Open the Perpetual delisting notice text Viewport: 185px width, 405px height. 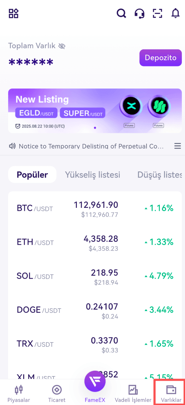click(91, 146)
